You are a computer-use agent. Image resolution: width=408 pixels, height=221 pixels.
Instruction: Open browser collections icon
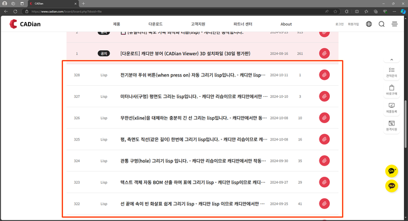click(375, 12)
